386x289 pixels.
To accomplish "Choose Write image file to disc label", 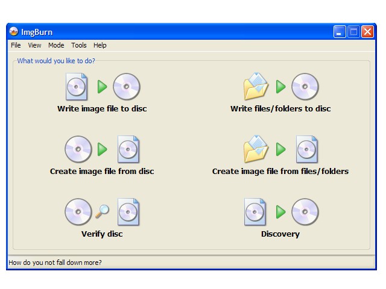I will (102, 108).
